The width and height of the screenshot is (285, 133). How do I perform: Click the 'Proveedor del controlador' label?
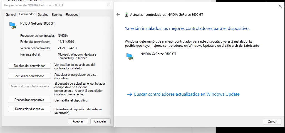38,36
